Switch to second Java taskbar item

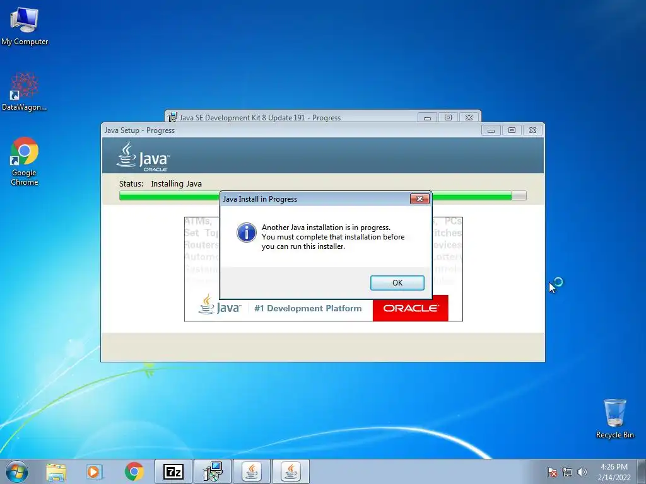tap(291, 471)
